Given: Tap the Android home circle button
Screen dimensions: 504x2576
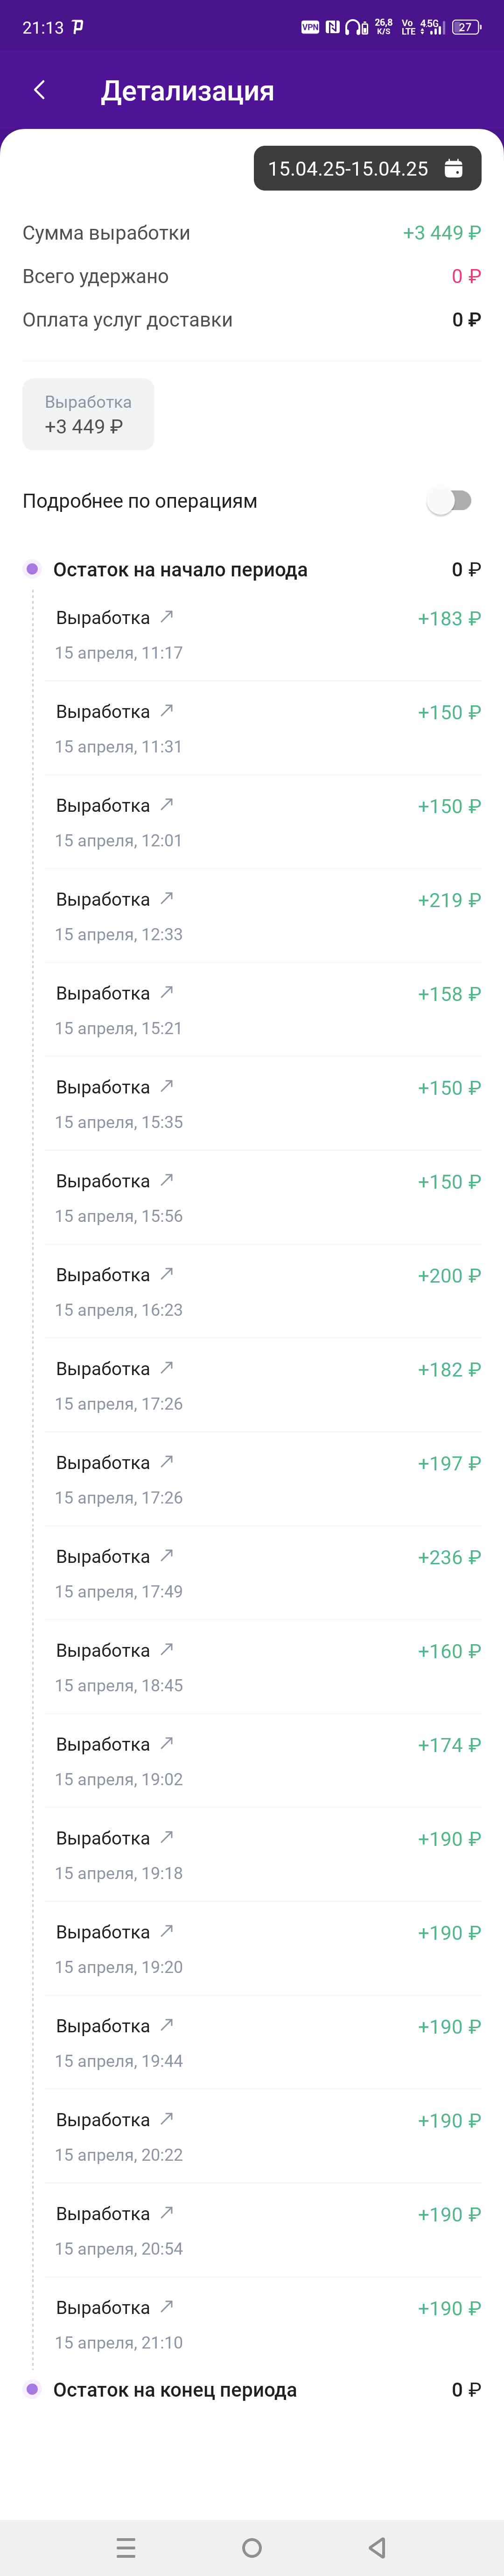Looking at the screenshot, I should tap(252, 2547).
